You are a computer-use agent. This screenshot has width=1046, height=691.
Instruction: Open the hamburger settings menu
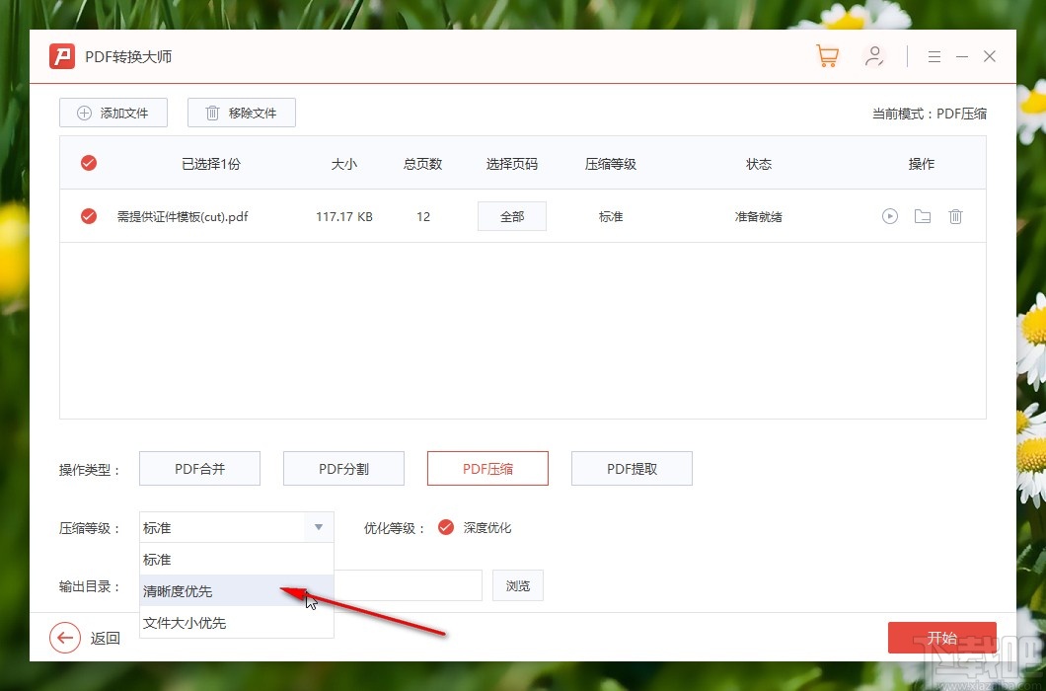934,56
